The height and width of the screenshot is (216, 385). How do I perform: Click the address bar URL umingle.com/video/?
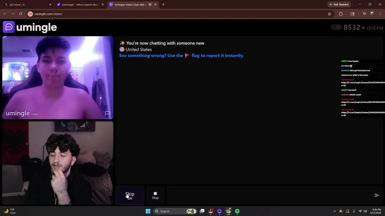pyautogui.click(x=48, y=14)
